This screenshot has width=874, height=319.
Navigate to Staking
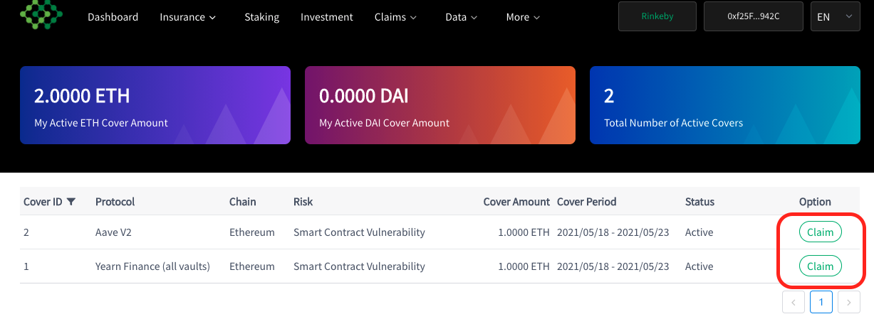point(262,17)
